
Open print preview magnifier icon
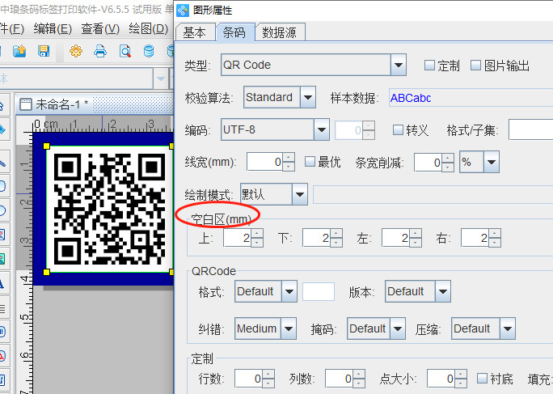pyautogui.click(x=125, y=52)
